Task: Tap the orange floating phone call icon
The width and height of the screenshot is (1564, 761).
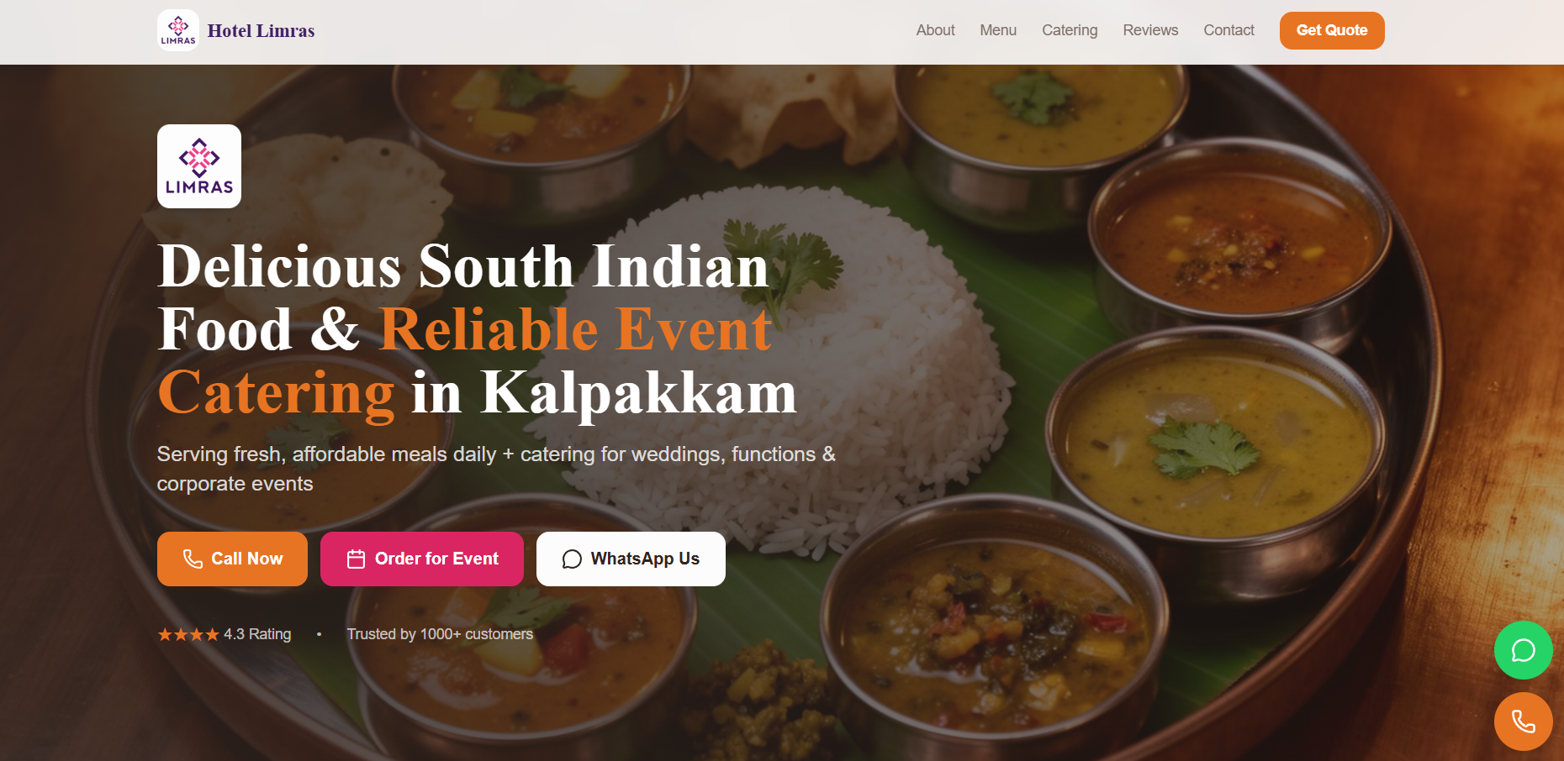Action: 1523,722
